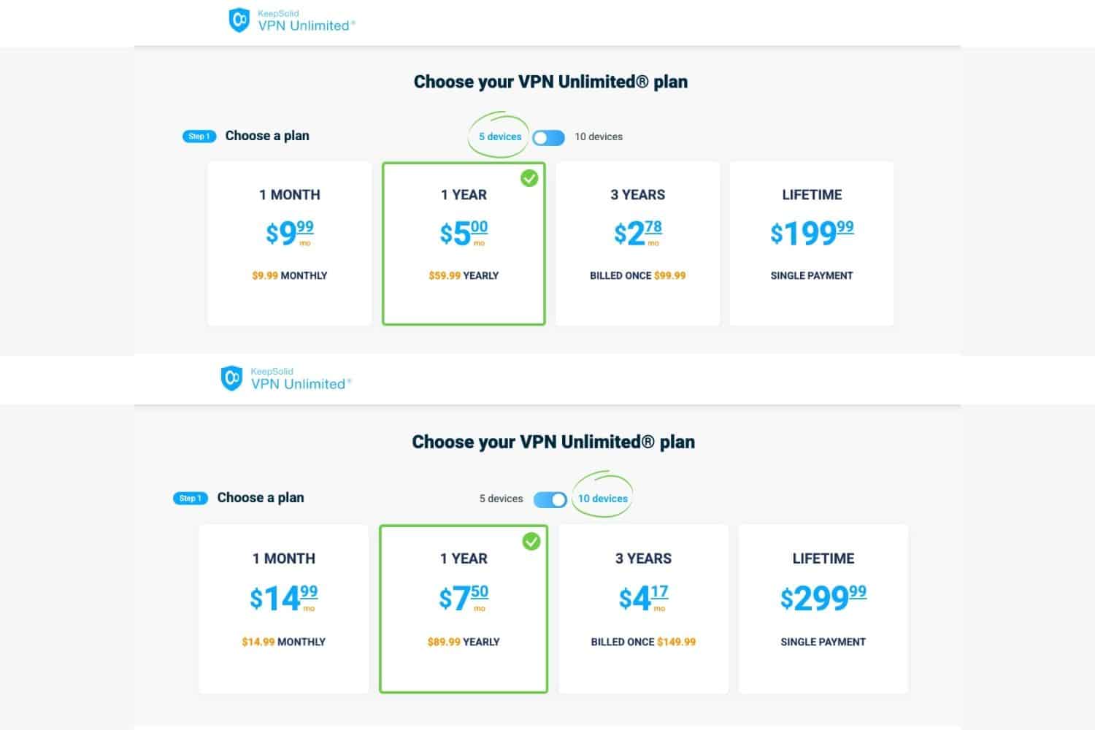Select the $9.99 1 Month plan
This screenshot has width=1095, height=730.
pyautogui.click(x=290, y=244)
